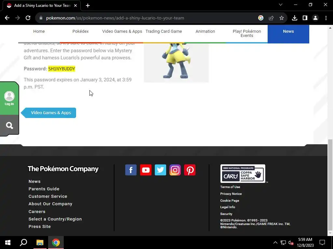Viewport: 333px width, 249px height.
Task: Open Play! Pokémon Events navigation tab
Action: click(247, 33)
